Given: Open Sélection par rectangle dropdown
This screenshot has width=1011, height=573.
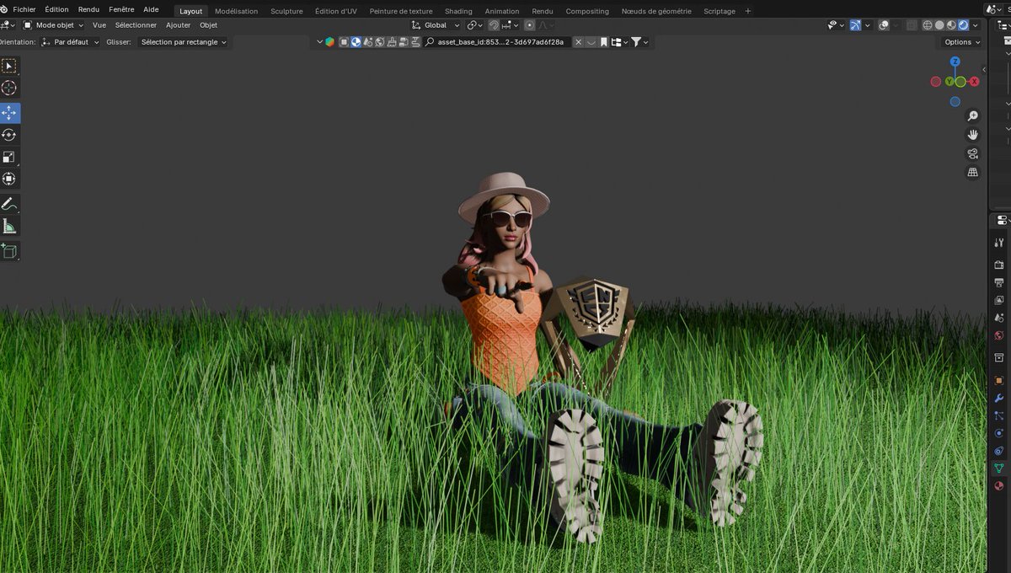Looking at the screenshot, I should pyautogui.click(x=182, y=42).
